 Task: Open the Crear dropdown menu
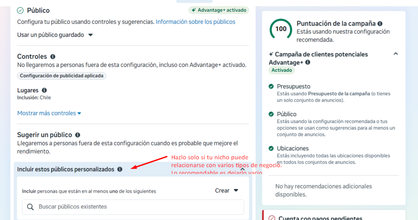pyautogui.click(x=226, y=191)
